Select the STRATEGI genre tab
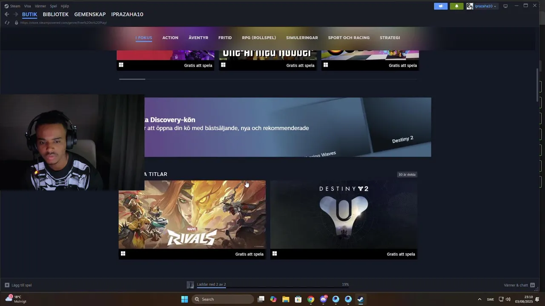Screen dimensions: 545x306 (x=390, y=38)
